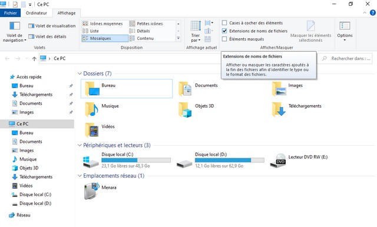Select the Images folder tile

point(287,89)
